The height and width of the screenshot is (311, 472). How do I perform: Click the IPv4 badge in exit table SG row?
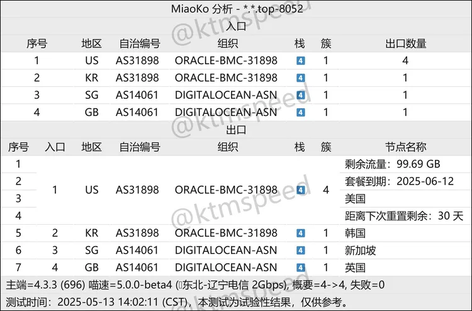300,250
